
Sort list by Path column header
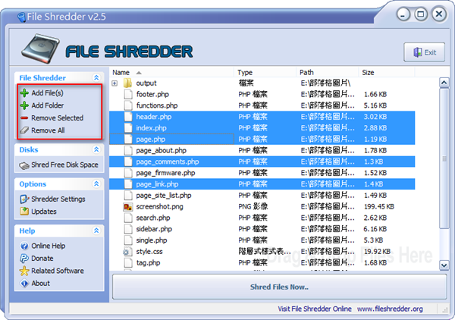327,72
